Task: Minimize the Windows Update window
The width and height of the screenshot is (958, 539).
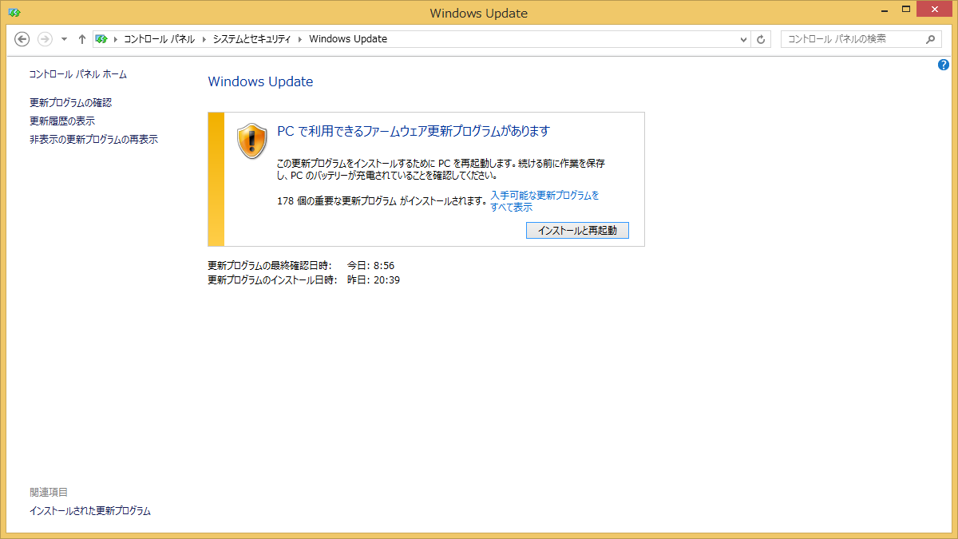Action: click(x=884, y=9)
